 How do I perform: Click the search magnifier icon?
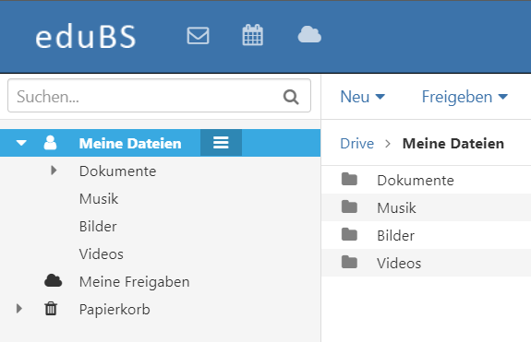(291, 97)
